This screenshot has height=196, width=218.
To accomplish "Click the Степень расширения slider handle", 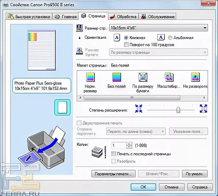I will 178,110.
